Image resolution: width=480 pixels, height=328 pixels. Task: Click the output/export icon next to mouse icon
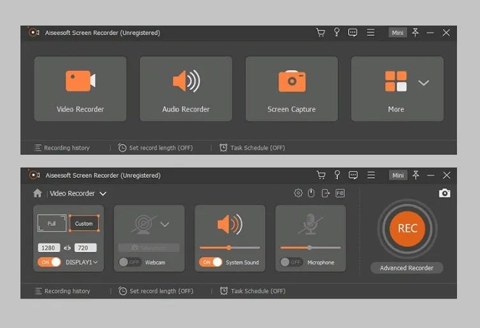tap(326, 193)
